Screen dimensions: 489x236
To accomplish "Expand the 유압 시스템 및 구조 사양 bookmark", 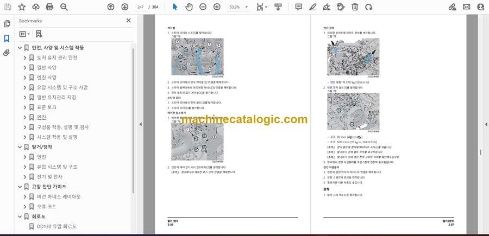I will 24,87.
